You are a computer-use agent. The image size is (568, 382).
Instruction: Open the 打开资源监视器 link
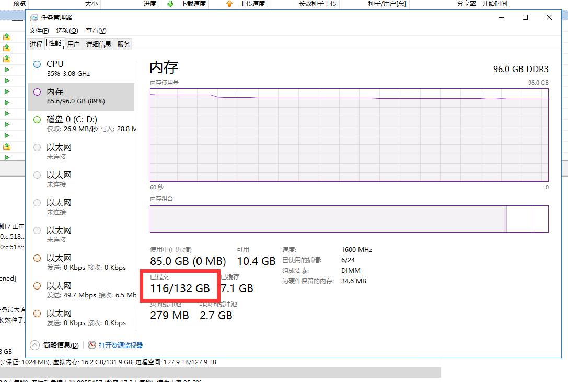[x=121, y=345]
